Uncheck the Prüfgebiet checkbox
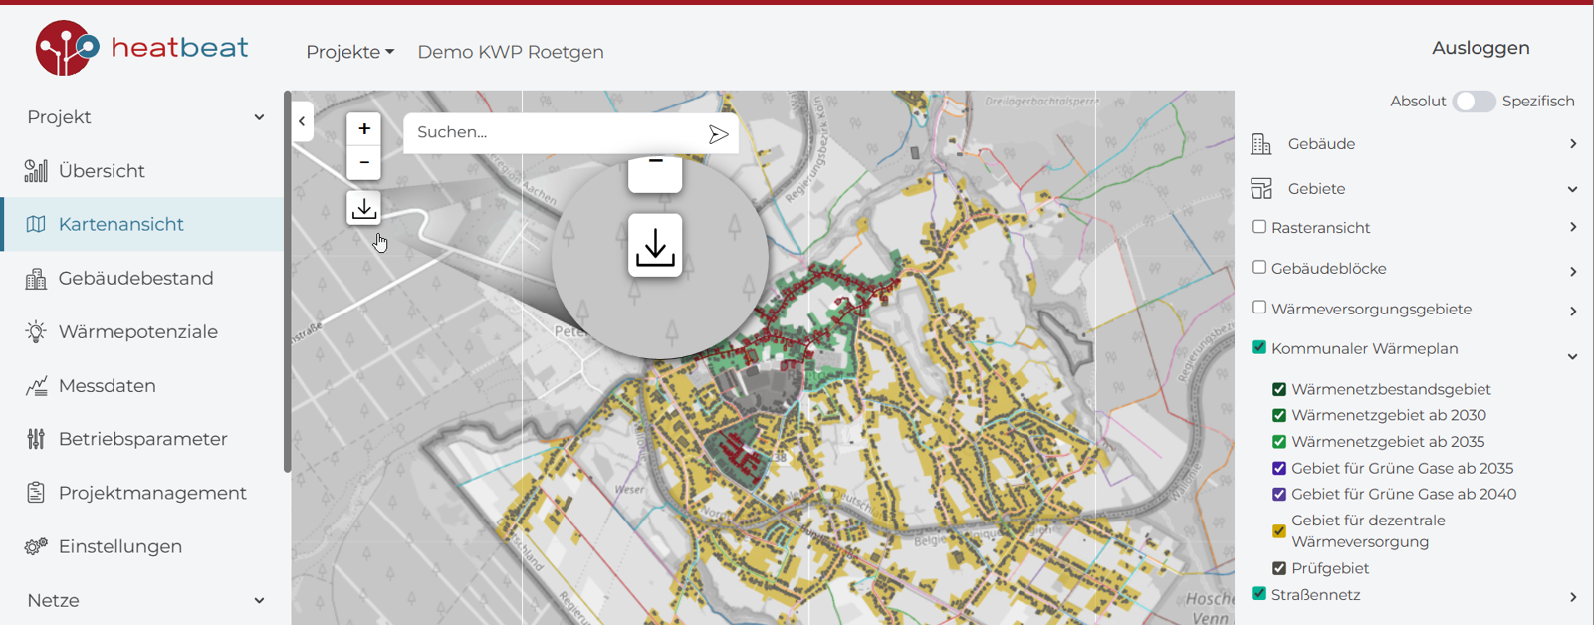1594x625 pixels. [x=1279, y=568]
